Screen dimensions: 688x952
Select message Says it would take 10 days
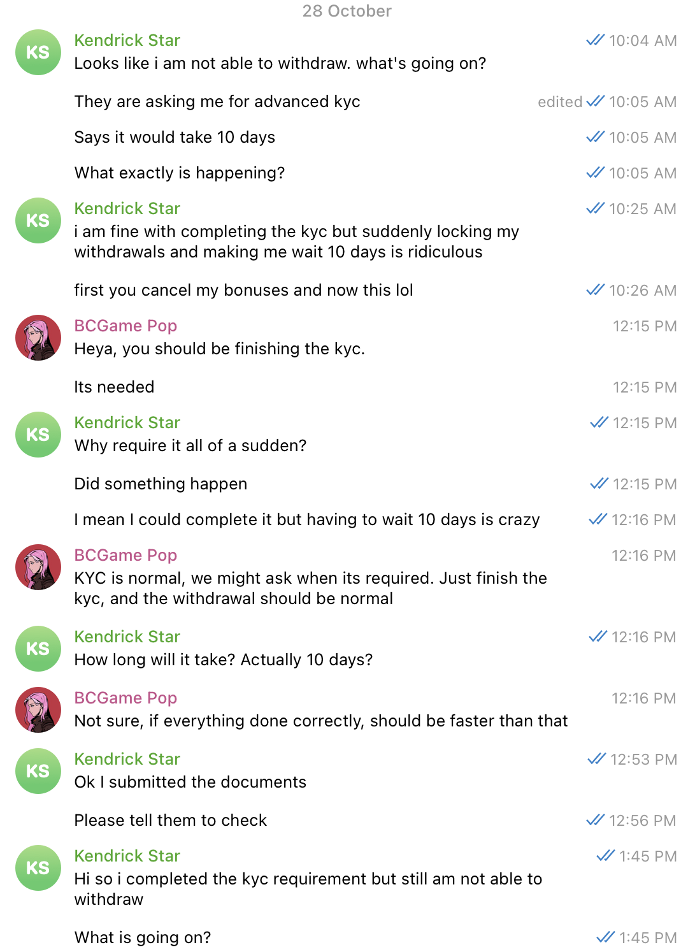(x=175, y=137)
